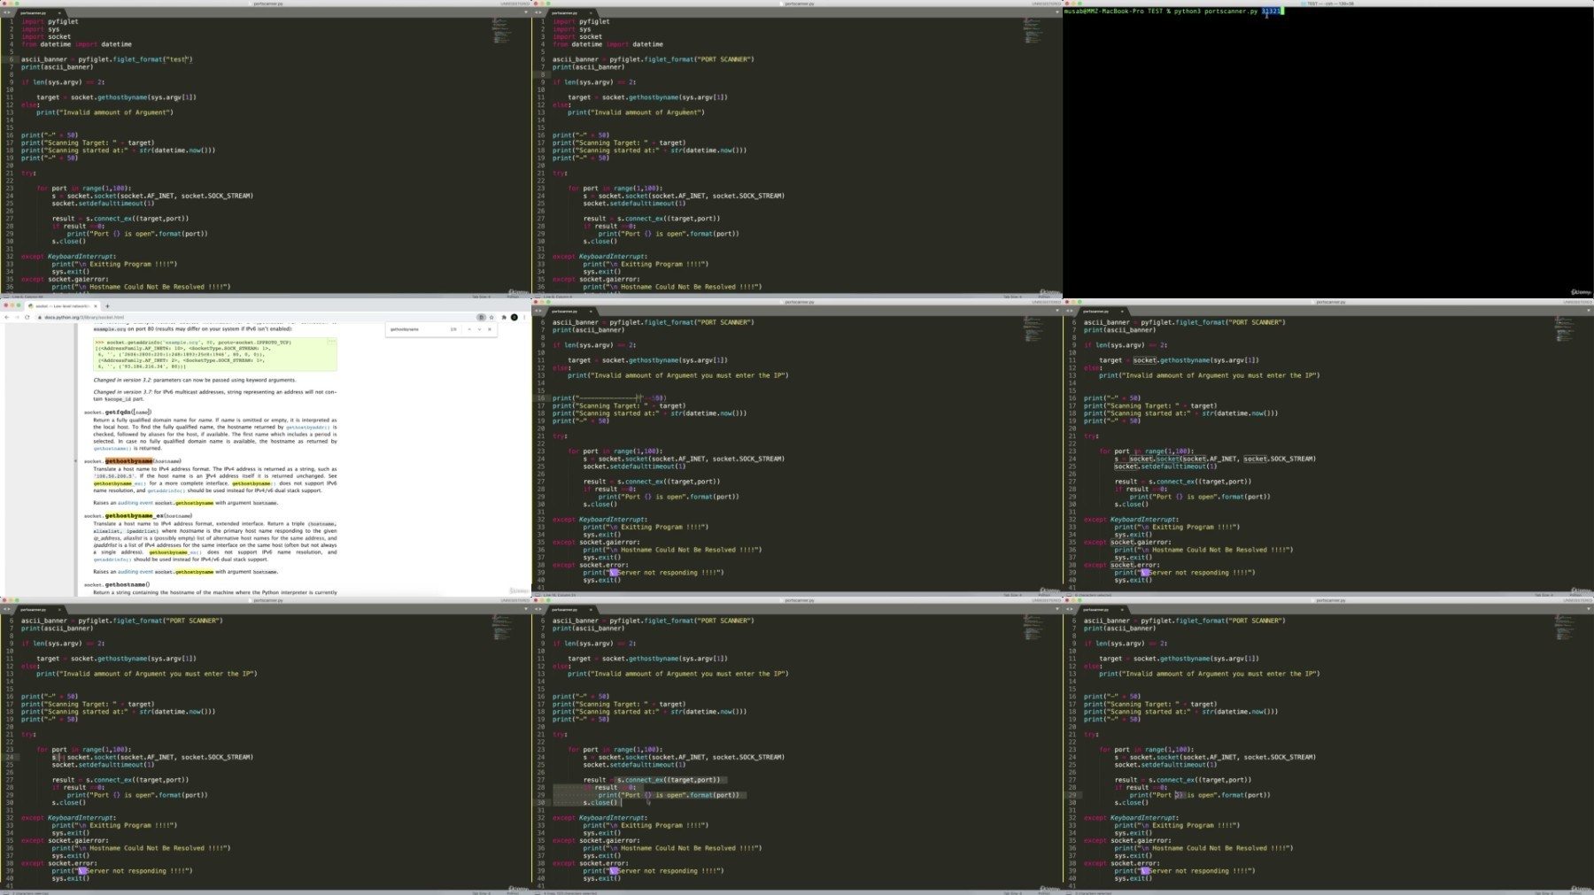Open Tab Size selector in the figlet_format("test") editor
The height and width of the screenshot is (895, 1594).
[481, 297]
